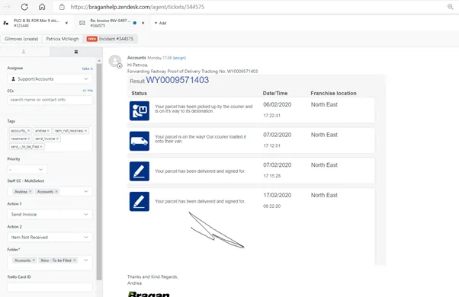
Task: Remove the accounts_ tag
Action: 29,131
